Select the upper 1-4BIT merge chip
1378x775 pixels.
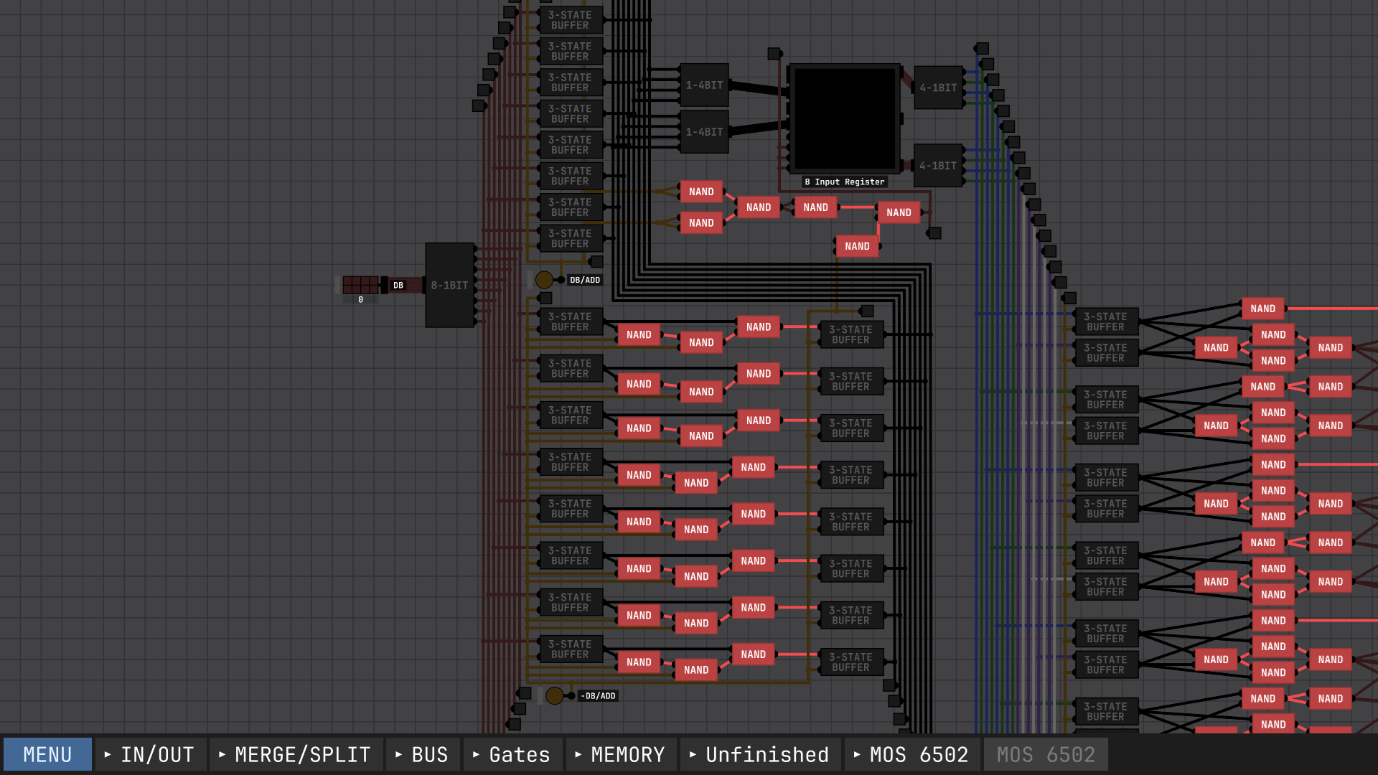pyautogui.click(x=704, y=85)
